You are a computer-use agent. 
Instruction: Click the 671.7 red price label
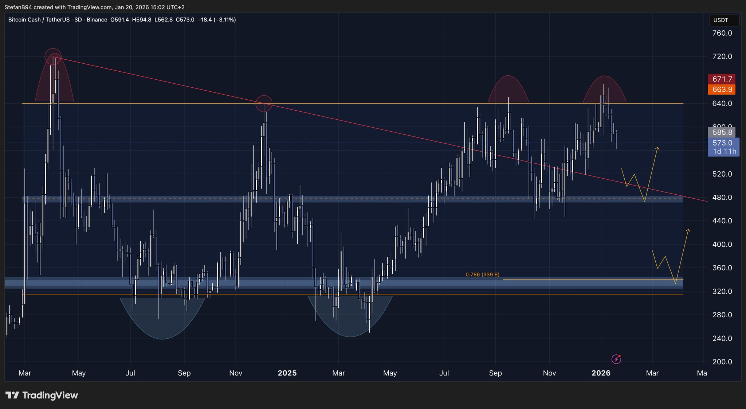point(722,79)
